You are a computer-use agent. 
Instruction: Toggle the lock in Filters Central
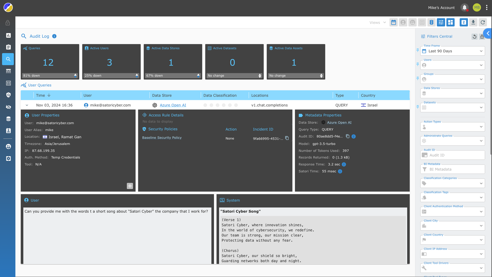(482, 37)
